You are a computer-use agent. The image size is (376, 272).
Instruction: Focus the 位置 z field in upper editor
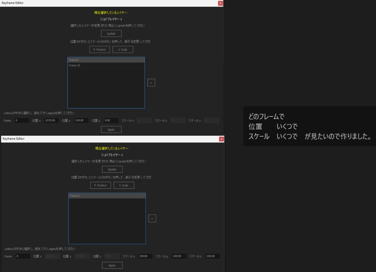coord(111,120)
